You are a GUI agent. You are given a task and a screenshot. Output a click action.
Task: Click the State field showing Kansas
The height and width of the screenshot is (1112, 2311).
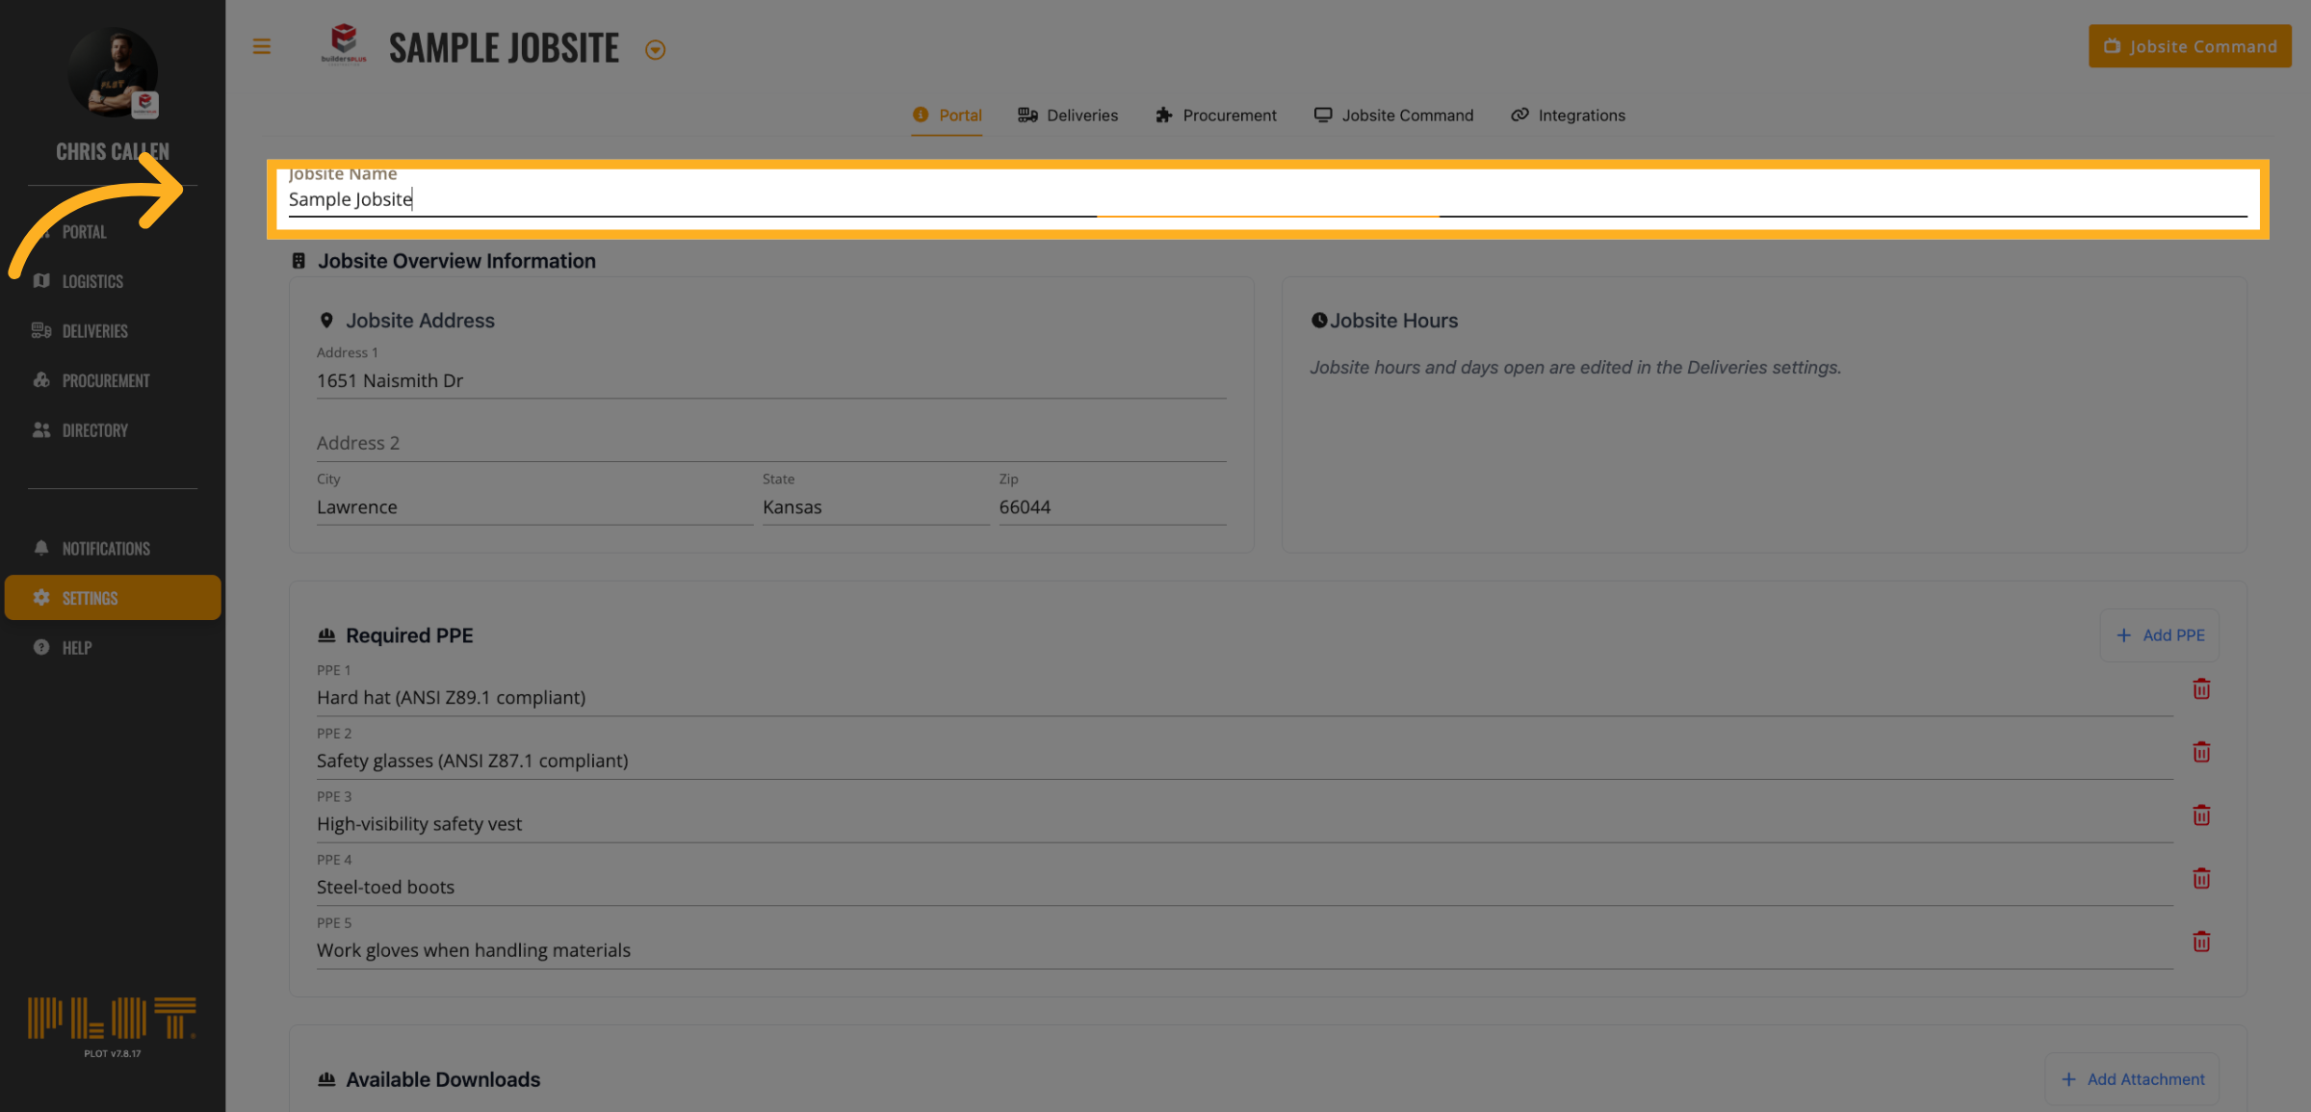coord(874,507)
